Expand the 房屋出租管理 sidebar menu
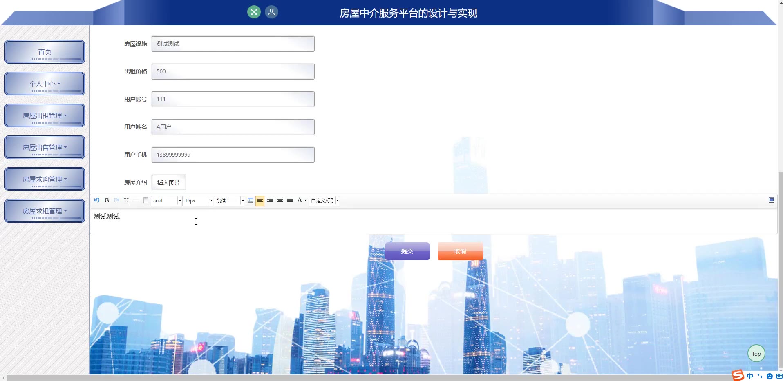 pos(45,115)
